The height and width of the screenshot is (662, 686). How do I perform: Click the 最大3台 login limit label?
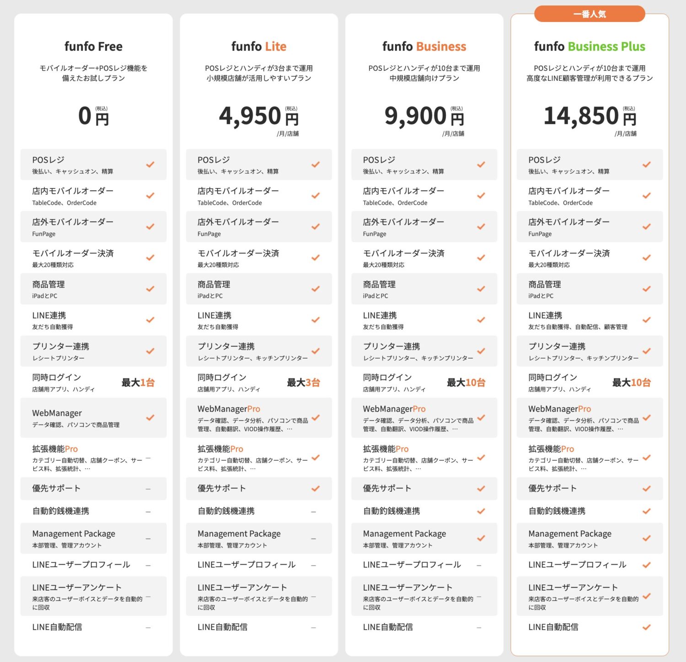(x=303, y=382)
